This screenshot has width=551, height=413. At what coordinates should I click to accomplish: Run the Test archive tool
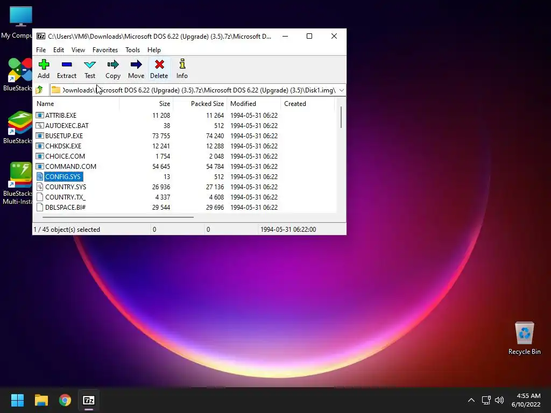90,69
